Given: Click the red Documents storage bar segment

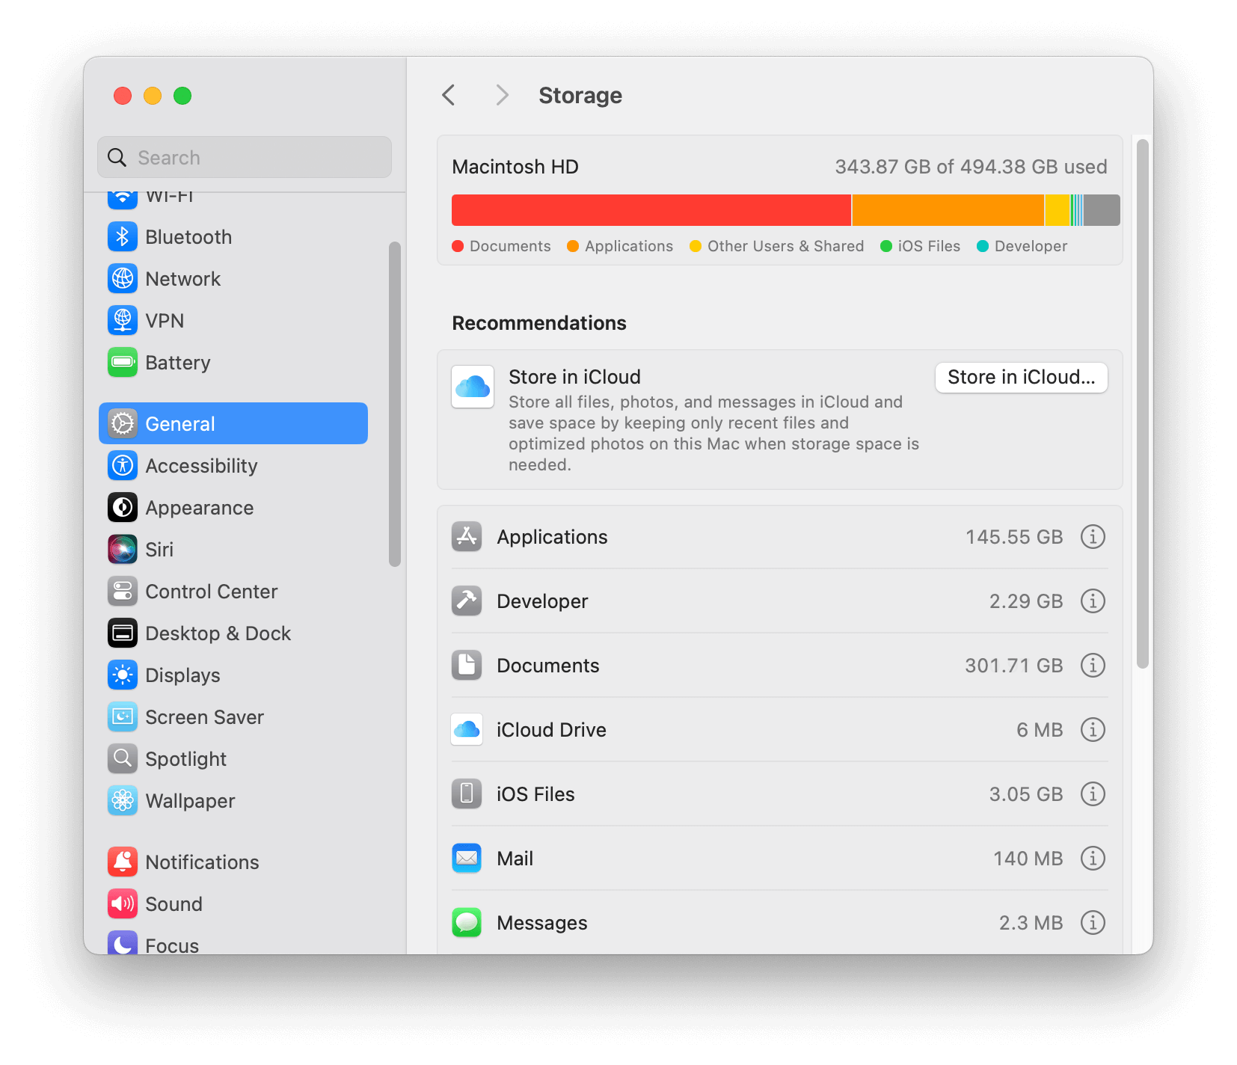Looking at the screenshot, I should pos(651,210).
